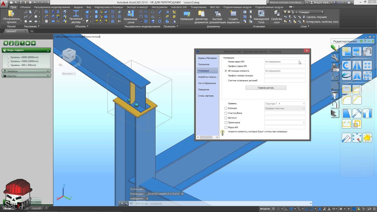Click the arch outline tool in the palette

tap(367, 52)
